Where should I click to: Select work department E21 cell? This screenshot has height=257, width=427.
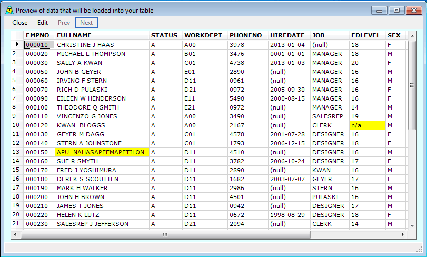pyautogui.click(x=205, y=107)
